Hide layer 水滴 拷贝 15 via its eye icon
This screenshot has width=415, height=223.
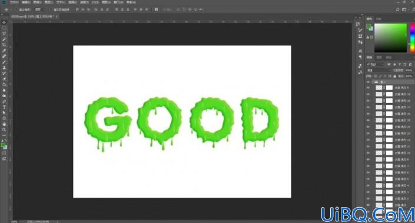(368, 121)
